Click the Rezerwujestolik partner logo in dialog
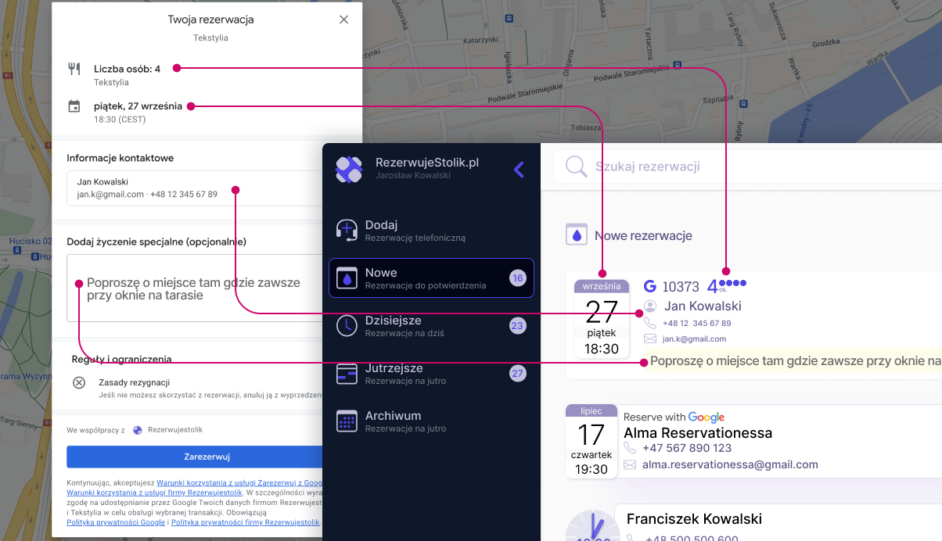The width and height of the screenshot is (942, 541). point(138,430)
